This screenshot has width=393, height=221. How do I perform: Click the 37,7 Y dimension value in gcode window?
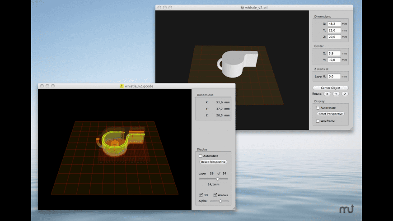pos(219,109)
